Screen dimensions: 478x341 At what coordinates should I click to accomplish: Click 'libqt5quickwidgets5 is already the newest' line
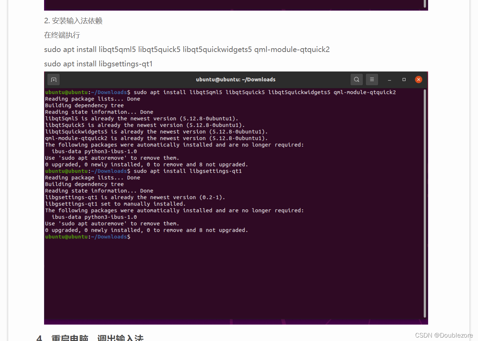click(x=156, y=132)
